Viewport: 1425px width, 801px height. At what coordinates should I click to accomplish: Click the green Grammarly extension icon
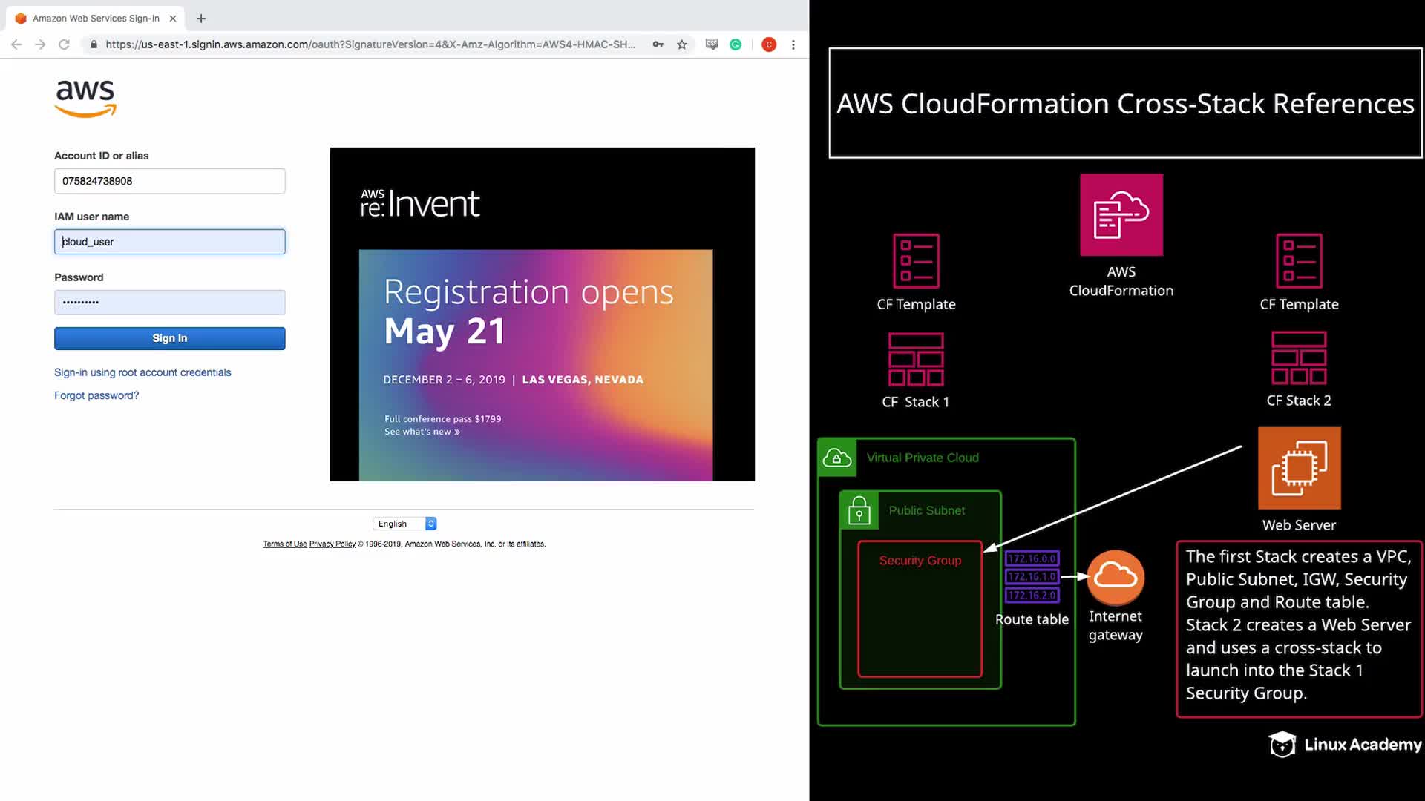[736, 44]
